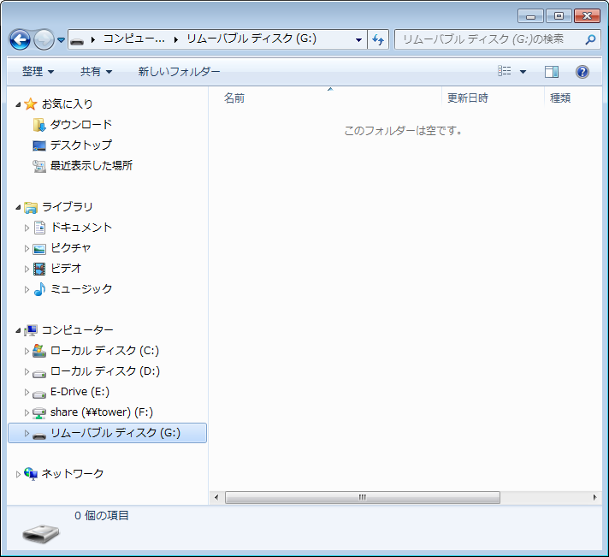Click the ミュージック note icon
Screen dimensions: 609x557
(x=39, y=289)
